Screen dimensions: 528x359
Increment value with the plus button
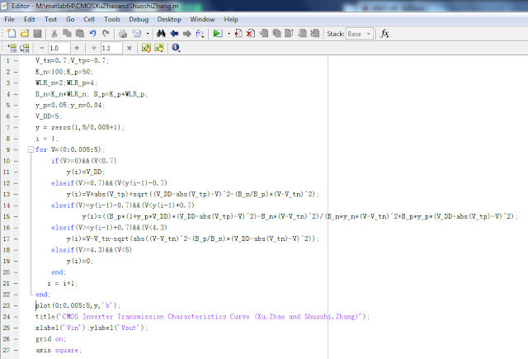pos(77,48)
